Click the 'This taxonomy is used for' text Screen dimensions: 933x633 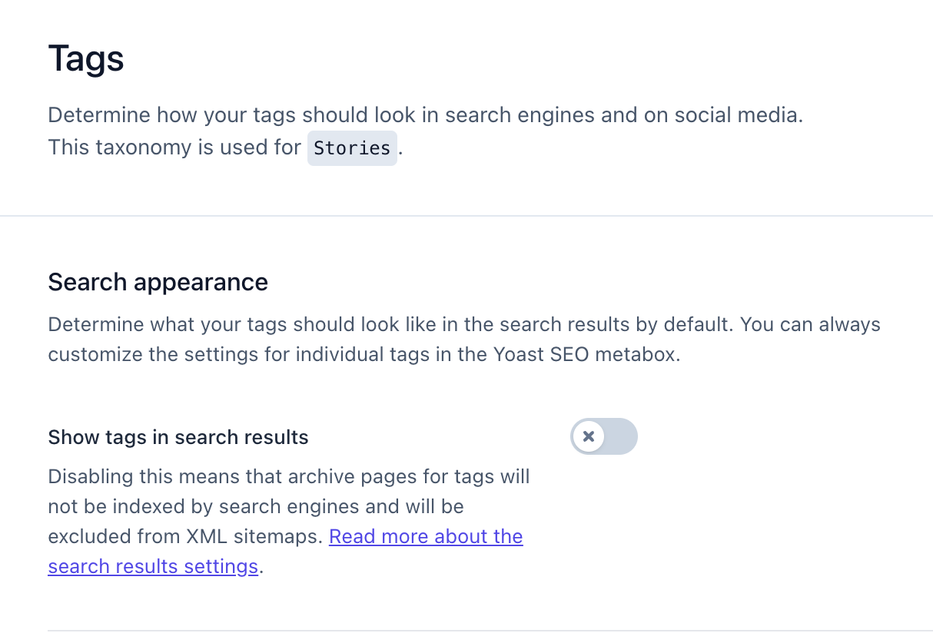[x=174, y=147]
